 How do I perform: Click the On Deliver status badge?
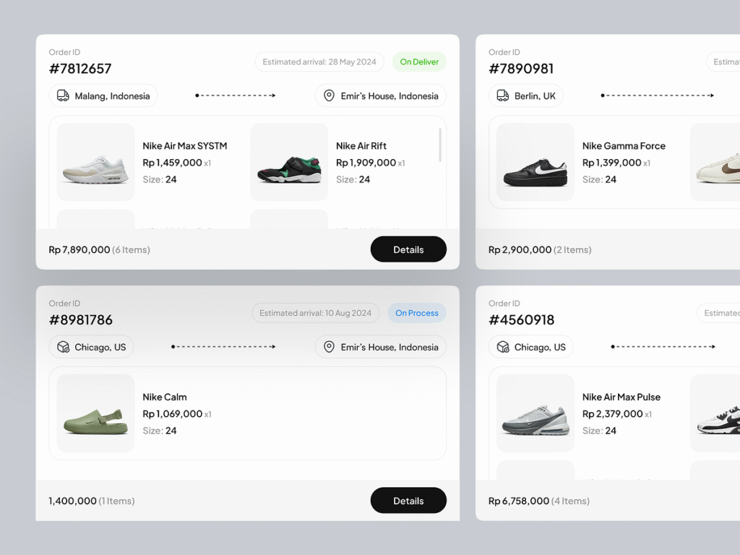point(419,61)
